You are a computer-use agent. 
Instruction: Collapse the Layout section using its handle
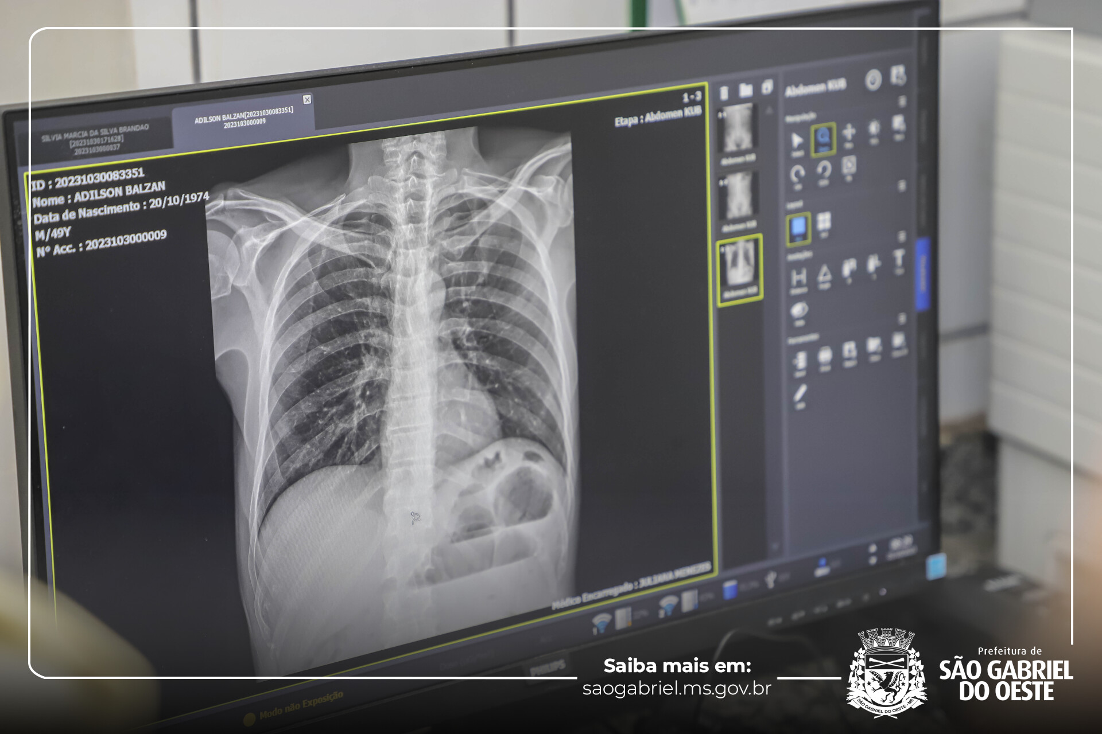(x=902, y=187)
